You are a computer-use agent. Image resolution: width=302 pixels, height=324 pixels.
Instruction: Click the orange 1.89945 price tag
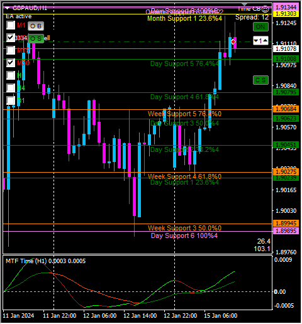point(286,224)
